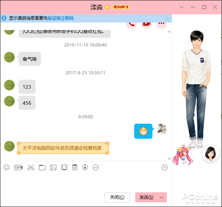Click avatar beside the golden bubble message
Viewport: 222px width, 207px height.
tap(9, 146)
